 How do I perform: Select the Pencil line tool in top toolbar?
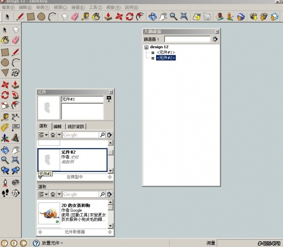pyautogui.click(x=20, y=16)
